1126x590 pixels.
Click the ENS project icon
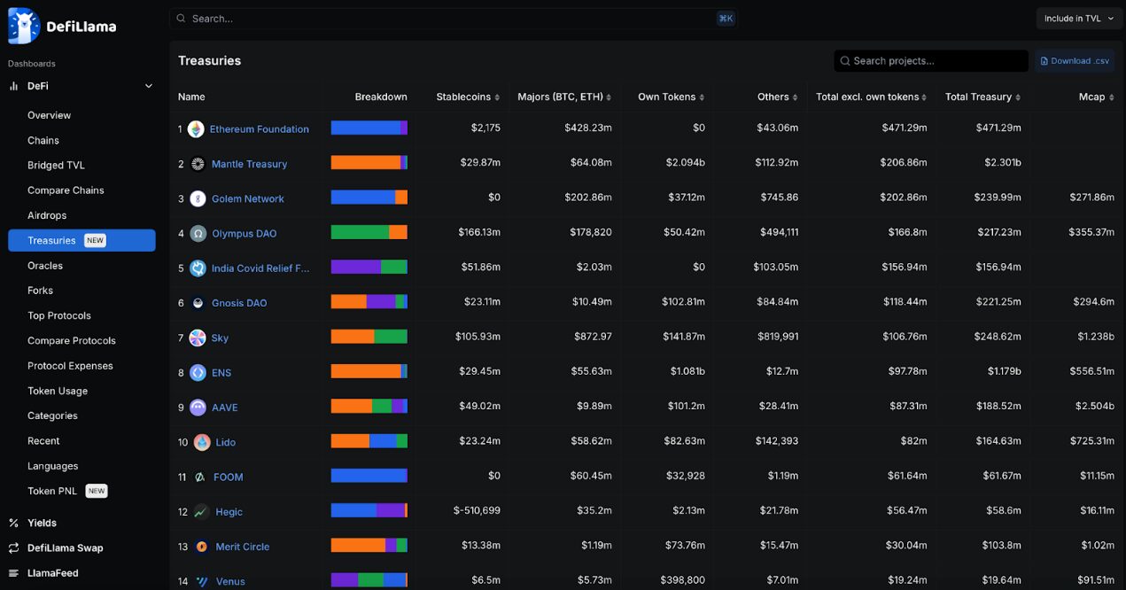click(198, 373)
